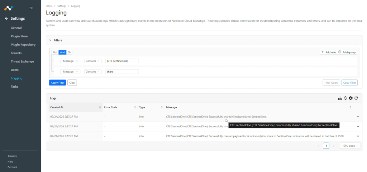Select the And condition toggle

(62, 52)
